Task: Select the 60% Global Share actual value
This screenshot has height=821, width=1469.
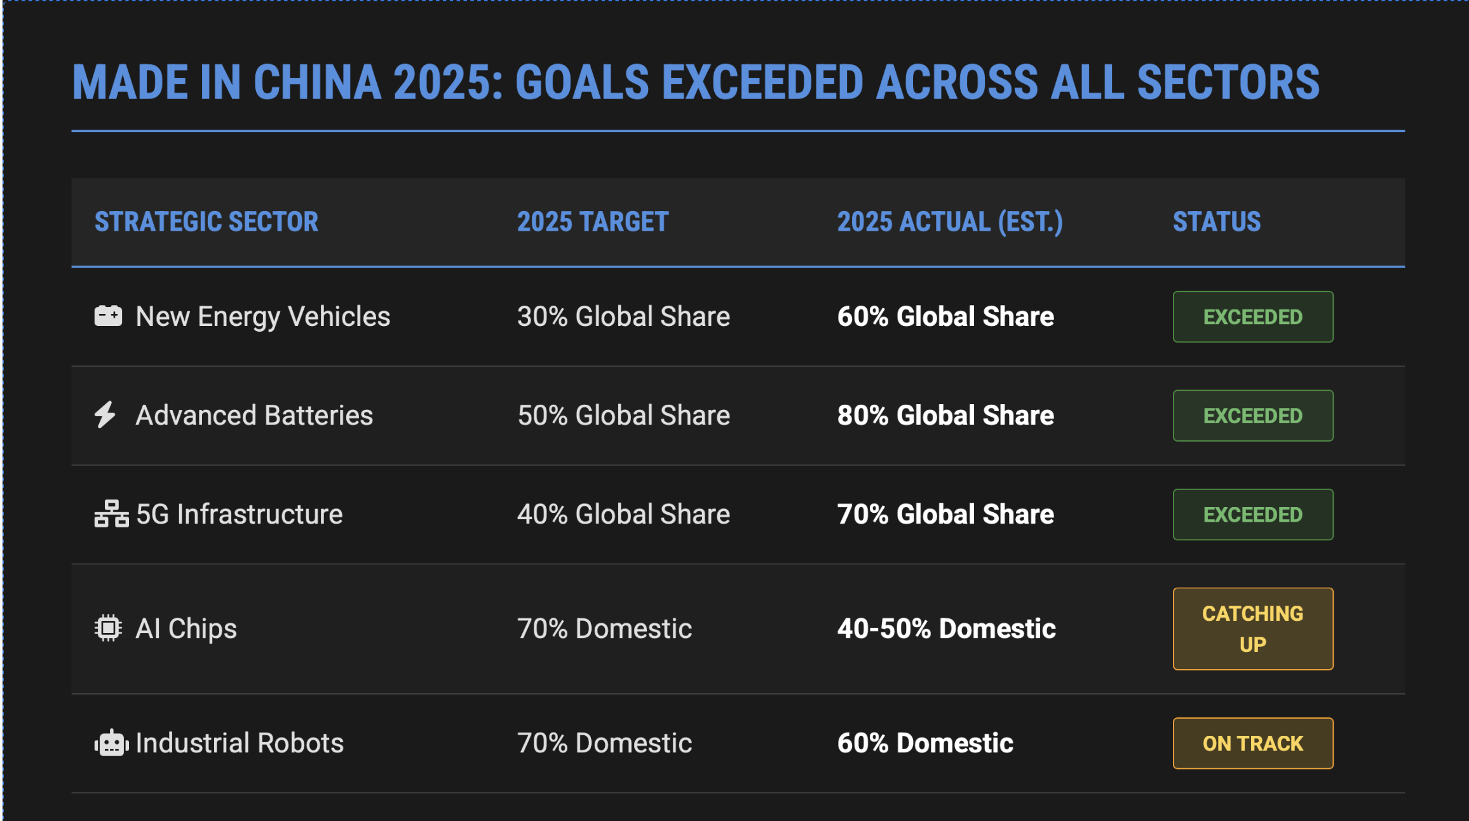Action: click(945, 316)
